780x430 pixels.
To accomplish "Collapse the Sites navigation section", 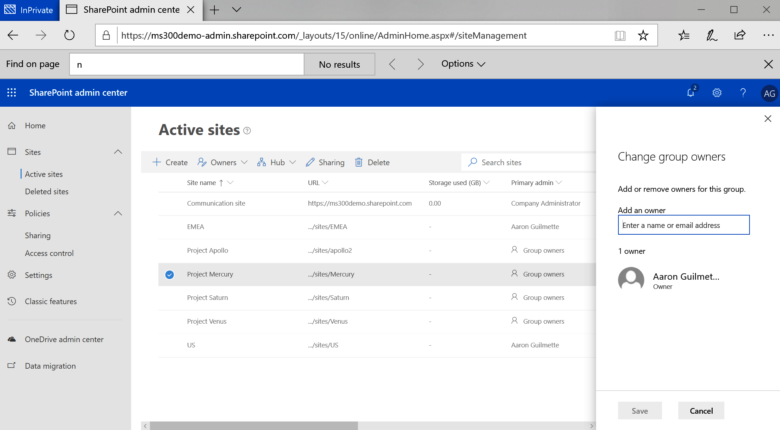I will click(118, 152).
